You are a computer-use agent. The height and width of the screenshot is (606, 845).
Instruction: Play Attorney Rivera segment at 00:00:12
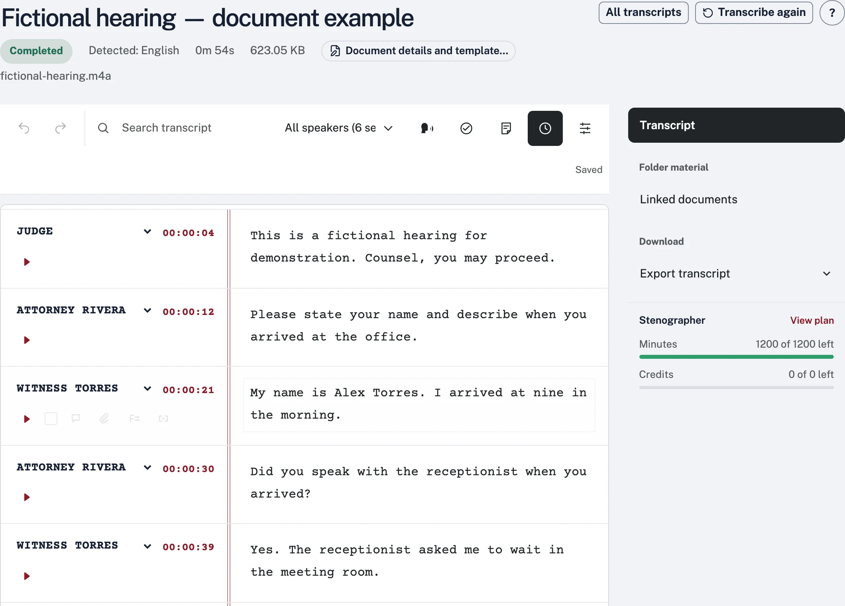pyautogui.click(x=27, y=340)
